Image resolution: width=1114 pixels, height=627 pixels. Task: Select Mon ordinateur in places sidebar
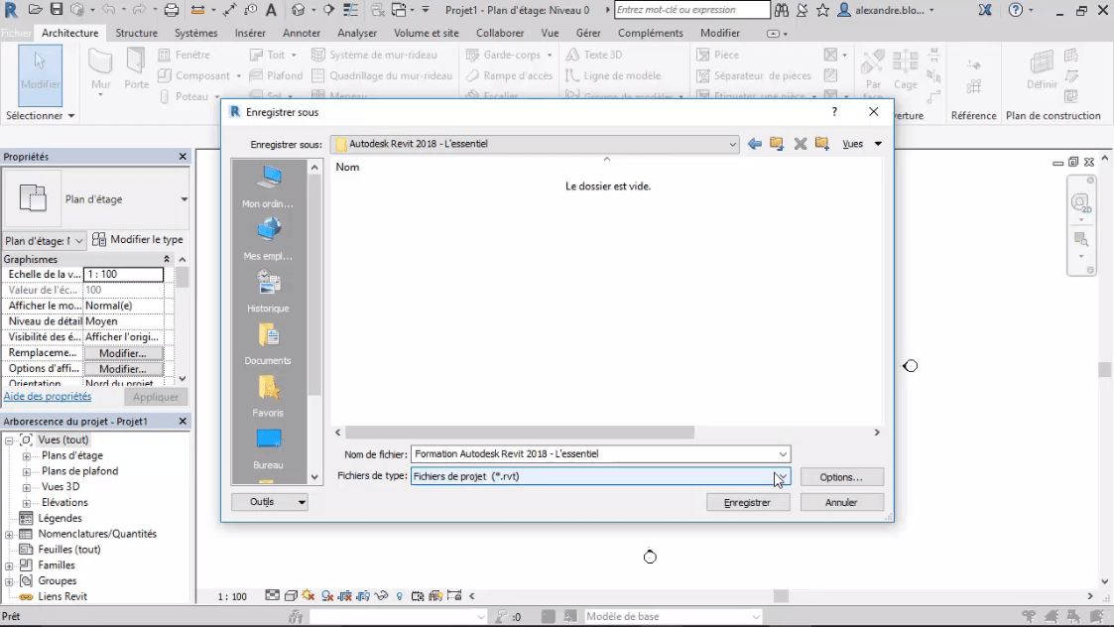268,187
